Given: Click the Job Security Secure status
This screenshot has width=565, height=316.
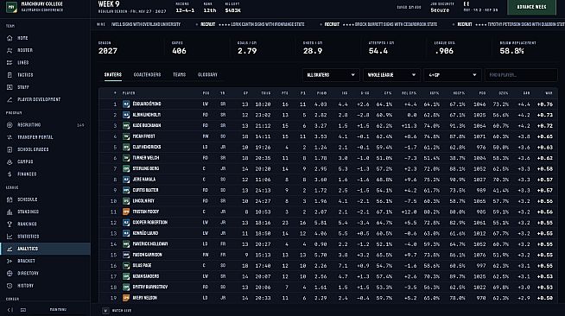Looking at the screenshot, I should 440,10.
